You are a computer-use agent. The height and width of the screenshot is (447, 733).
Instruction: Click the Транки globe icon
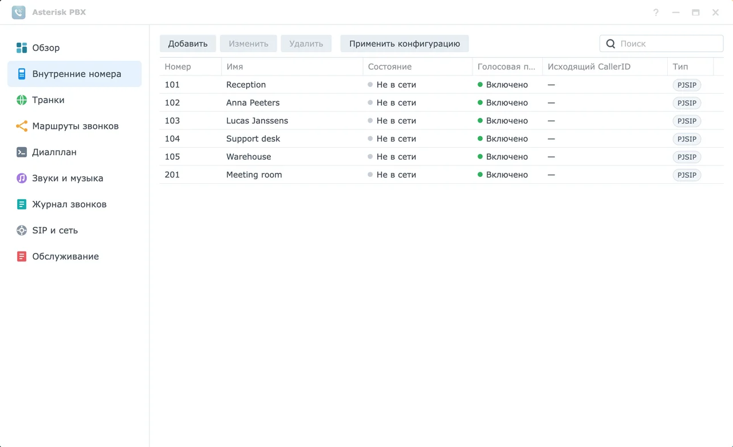coord(22,100)
